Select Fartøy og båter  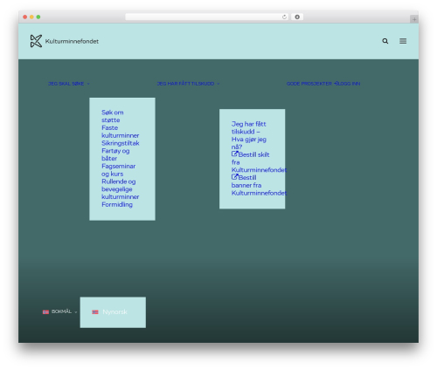pyautogui.click(x=115, y=154)
